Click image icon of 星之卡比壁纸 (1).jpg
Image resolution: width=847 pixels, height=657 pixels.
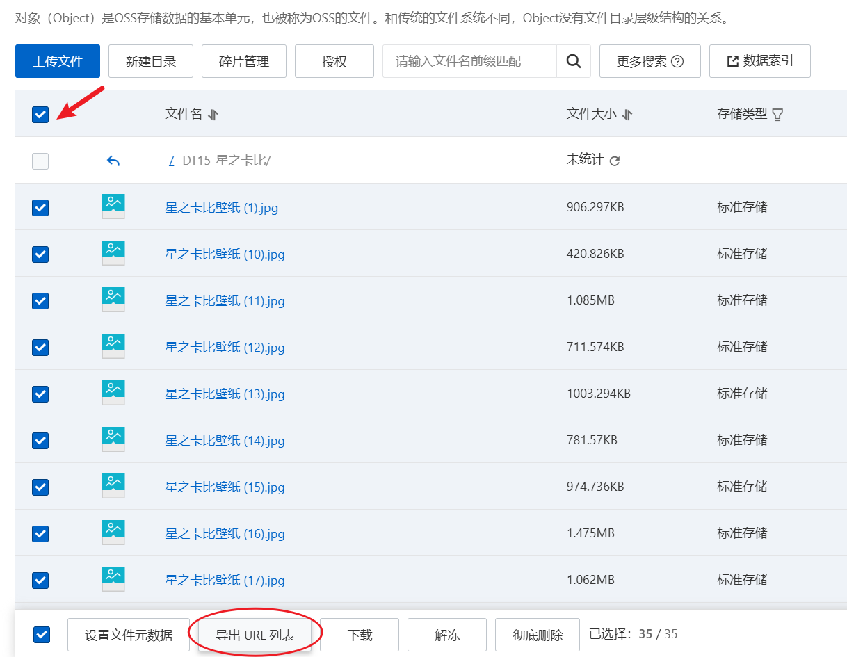(113, 206)
